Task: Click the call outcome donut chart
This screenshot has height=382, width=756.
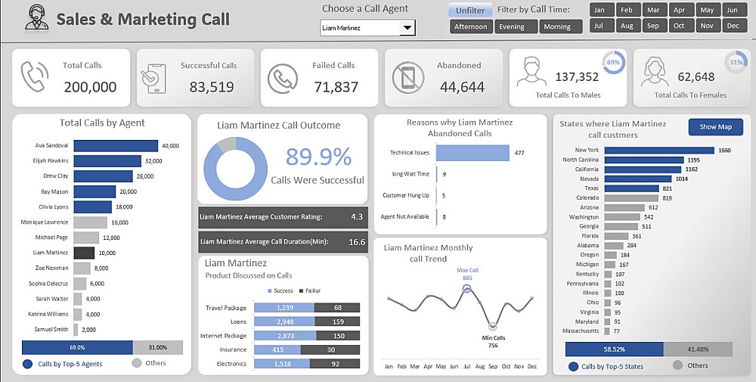Action: (235, 169)
